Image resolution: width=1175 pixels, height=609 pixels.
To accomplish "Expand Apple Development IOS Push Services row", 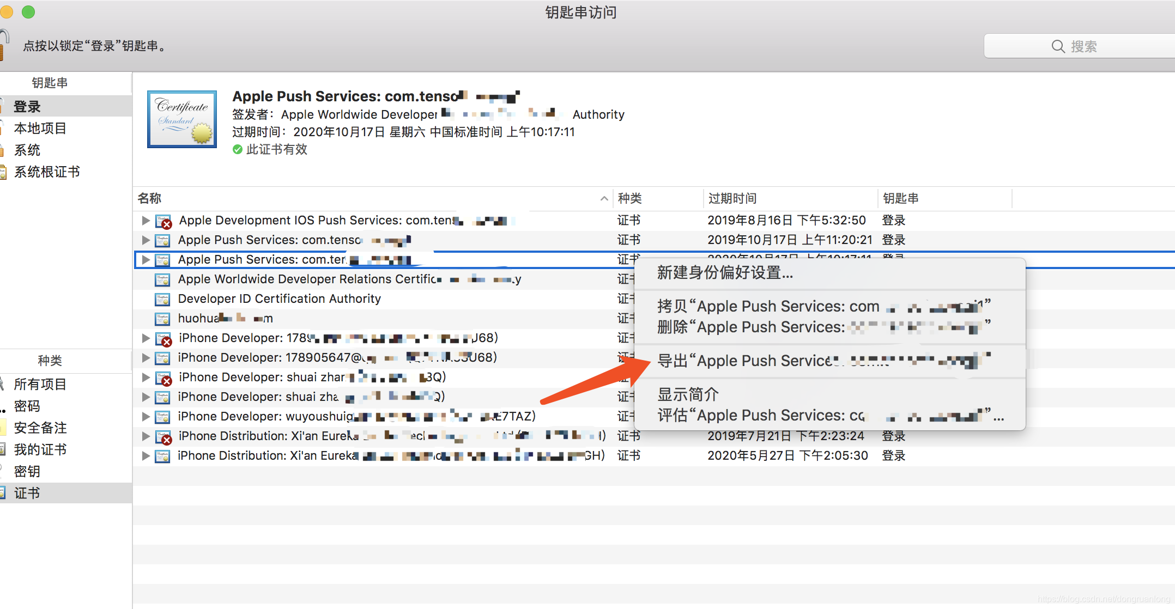I will pos(146,221).
